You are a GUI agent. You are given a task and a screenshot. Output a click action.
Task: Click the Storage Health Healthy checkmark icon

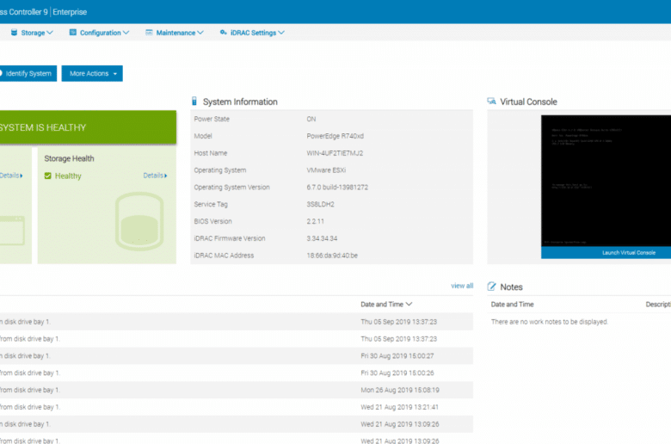[x=48, y=176]
